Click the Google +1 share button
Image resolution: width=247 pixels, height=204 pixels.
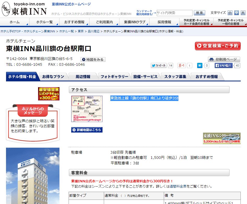182,65
